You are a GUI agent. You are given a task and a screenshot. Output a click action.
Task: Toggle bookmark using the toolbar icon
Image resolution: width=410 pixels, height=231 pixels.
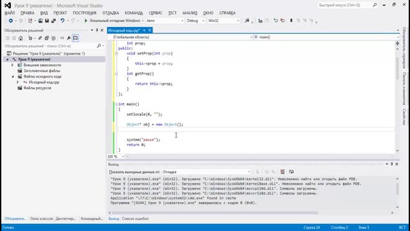[x=291, y=21]
